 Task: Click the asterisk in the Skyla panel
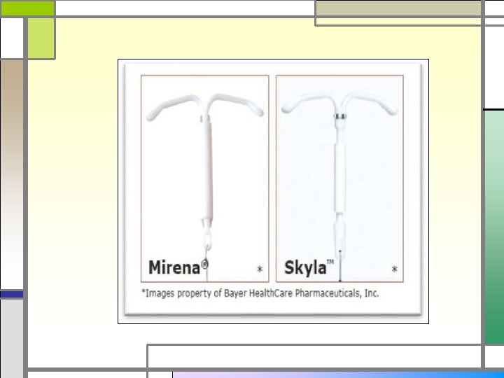coord(395,269)
